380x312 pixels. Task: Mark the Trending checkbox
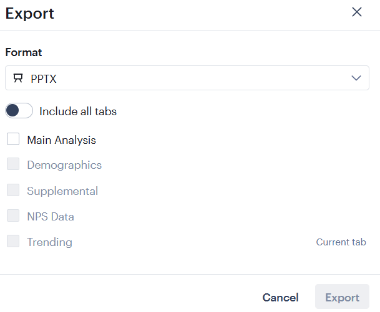(13, 242)
